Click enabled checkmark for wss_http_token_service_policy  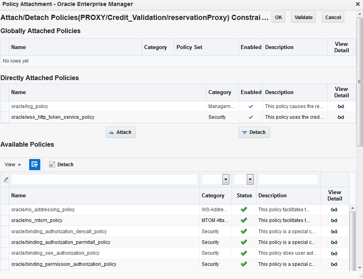click(x=251, y=117)
